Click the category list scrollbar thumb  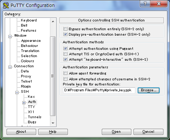pos(53,76)
